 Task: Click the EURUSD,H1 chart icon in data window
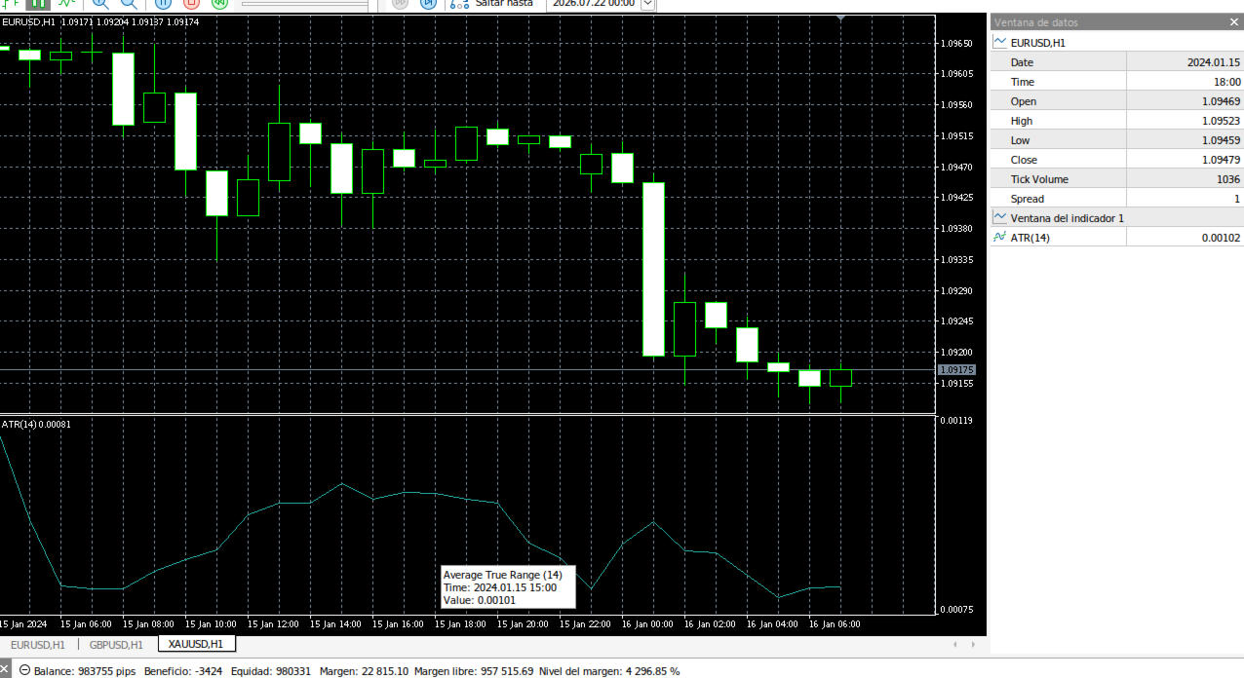999,43
